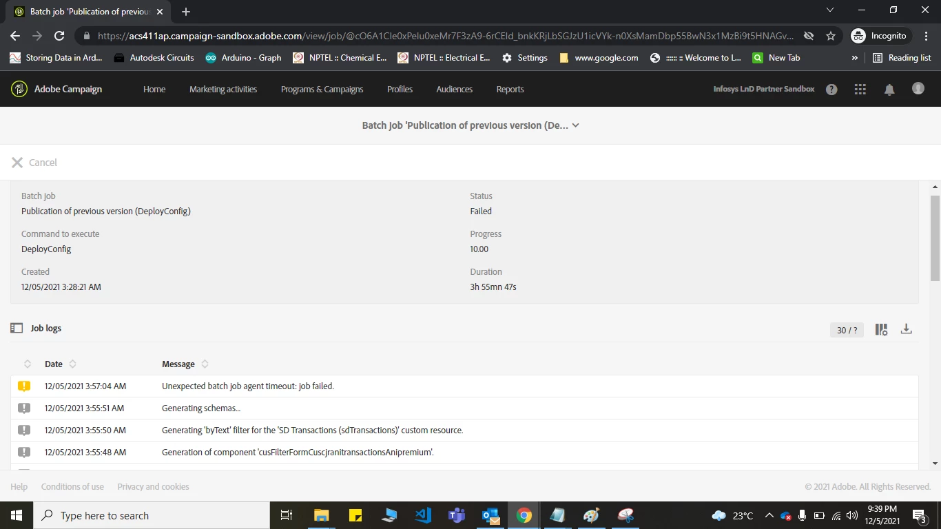The width and height of the screenshot is (941, 529).
Task: Open Microsoft Teams from the taskbar
Action: [x=457, y=515]
